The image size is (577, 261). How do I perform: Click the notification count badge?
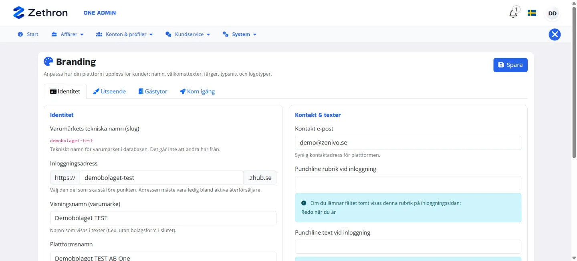tap(516, 10)
